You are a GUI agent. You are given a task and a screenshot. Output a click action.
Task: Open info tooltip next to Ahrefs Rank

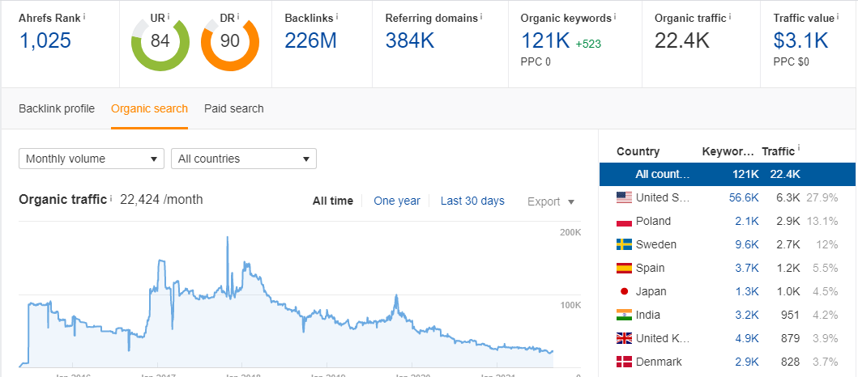[84, 15]
